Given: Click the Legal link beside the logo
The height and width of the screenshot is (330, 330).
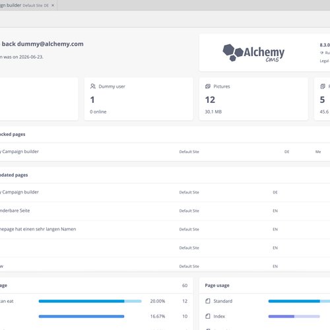Looking at the screenshot, I should coord(325,61).
